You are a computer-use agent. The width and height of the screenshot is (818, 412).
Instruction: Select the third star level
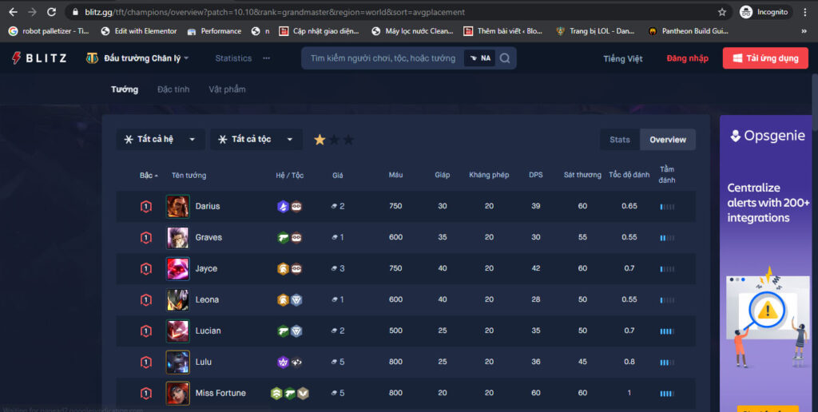[x=348, y=140]
